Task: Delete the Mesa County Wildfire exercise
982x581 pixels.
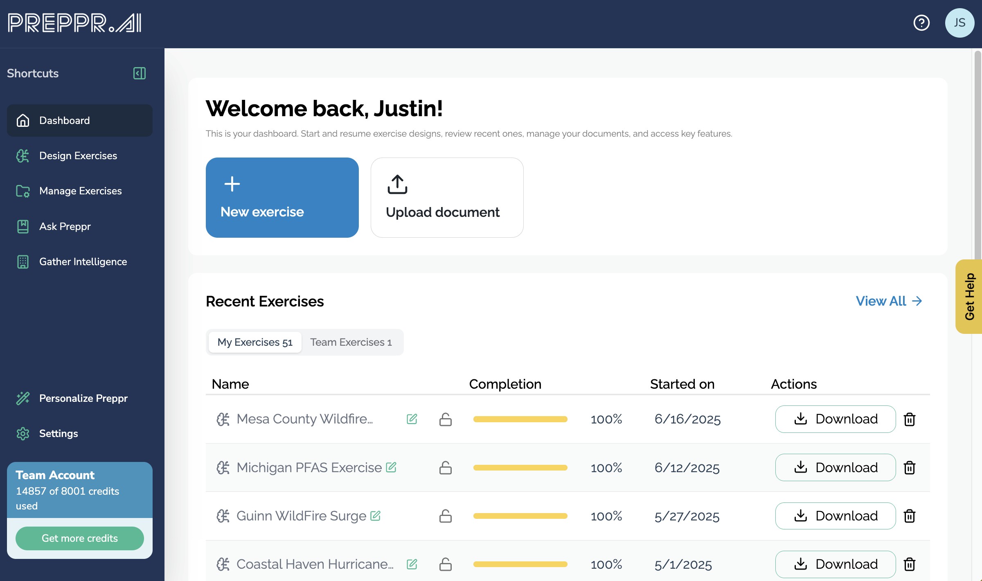Action: 909,419
